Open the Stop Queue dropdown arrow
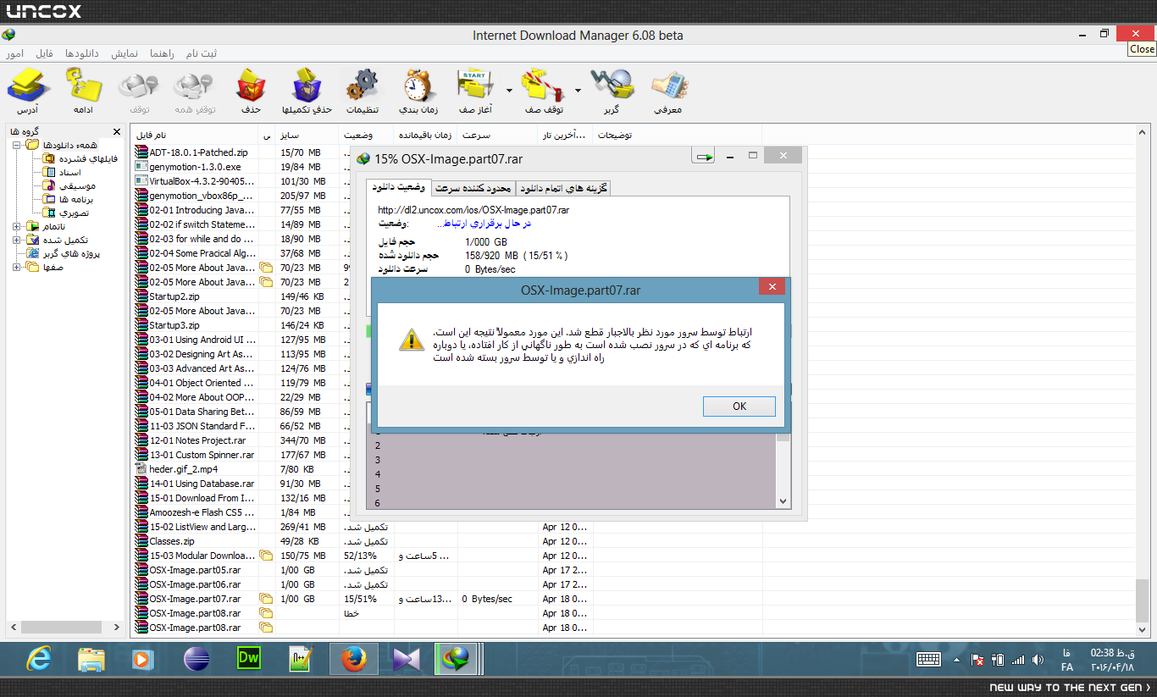Viewport: 1157px width, 697px height. pyautogui.click(x=578, y=89)
